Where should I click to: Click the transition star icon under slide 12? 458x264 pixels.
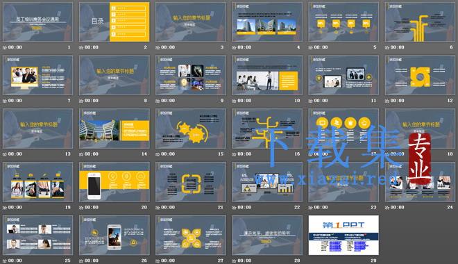coord(387,101)
